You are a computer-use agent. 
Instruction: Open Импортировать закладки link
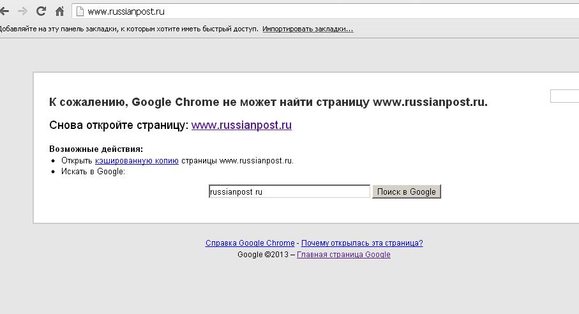(x=308, y=29)
